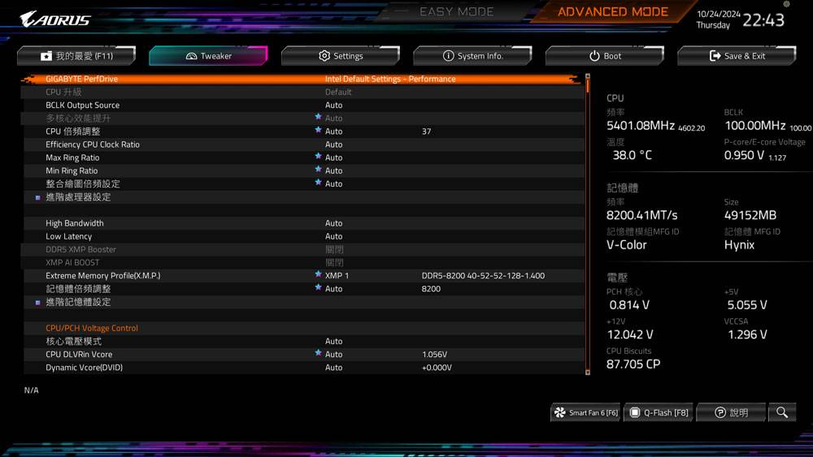
Task: Click the settings list scrollbar
Action: coord(588,223)
